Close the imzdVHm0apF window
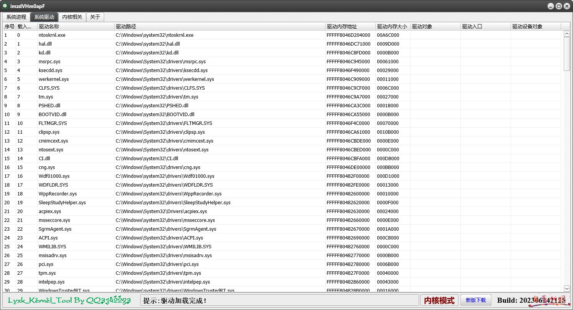The height and width of the screenshot is (310, 573). pos(566,6)
